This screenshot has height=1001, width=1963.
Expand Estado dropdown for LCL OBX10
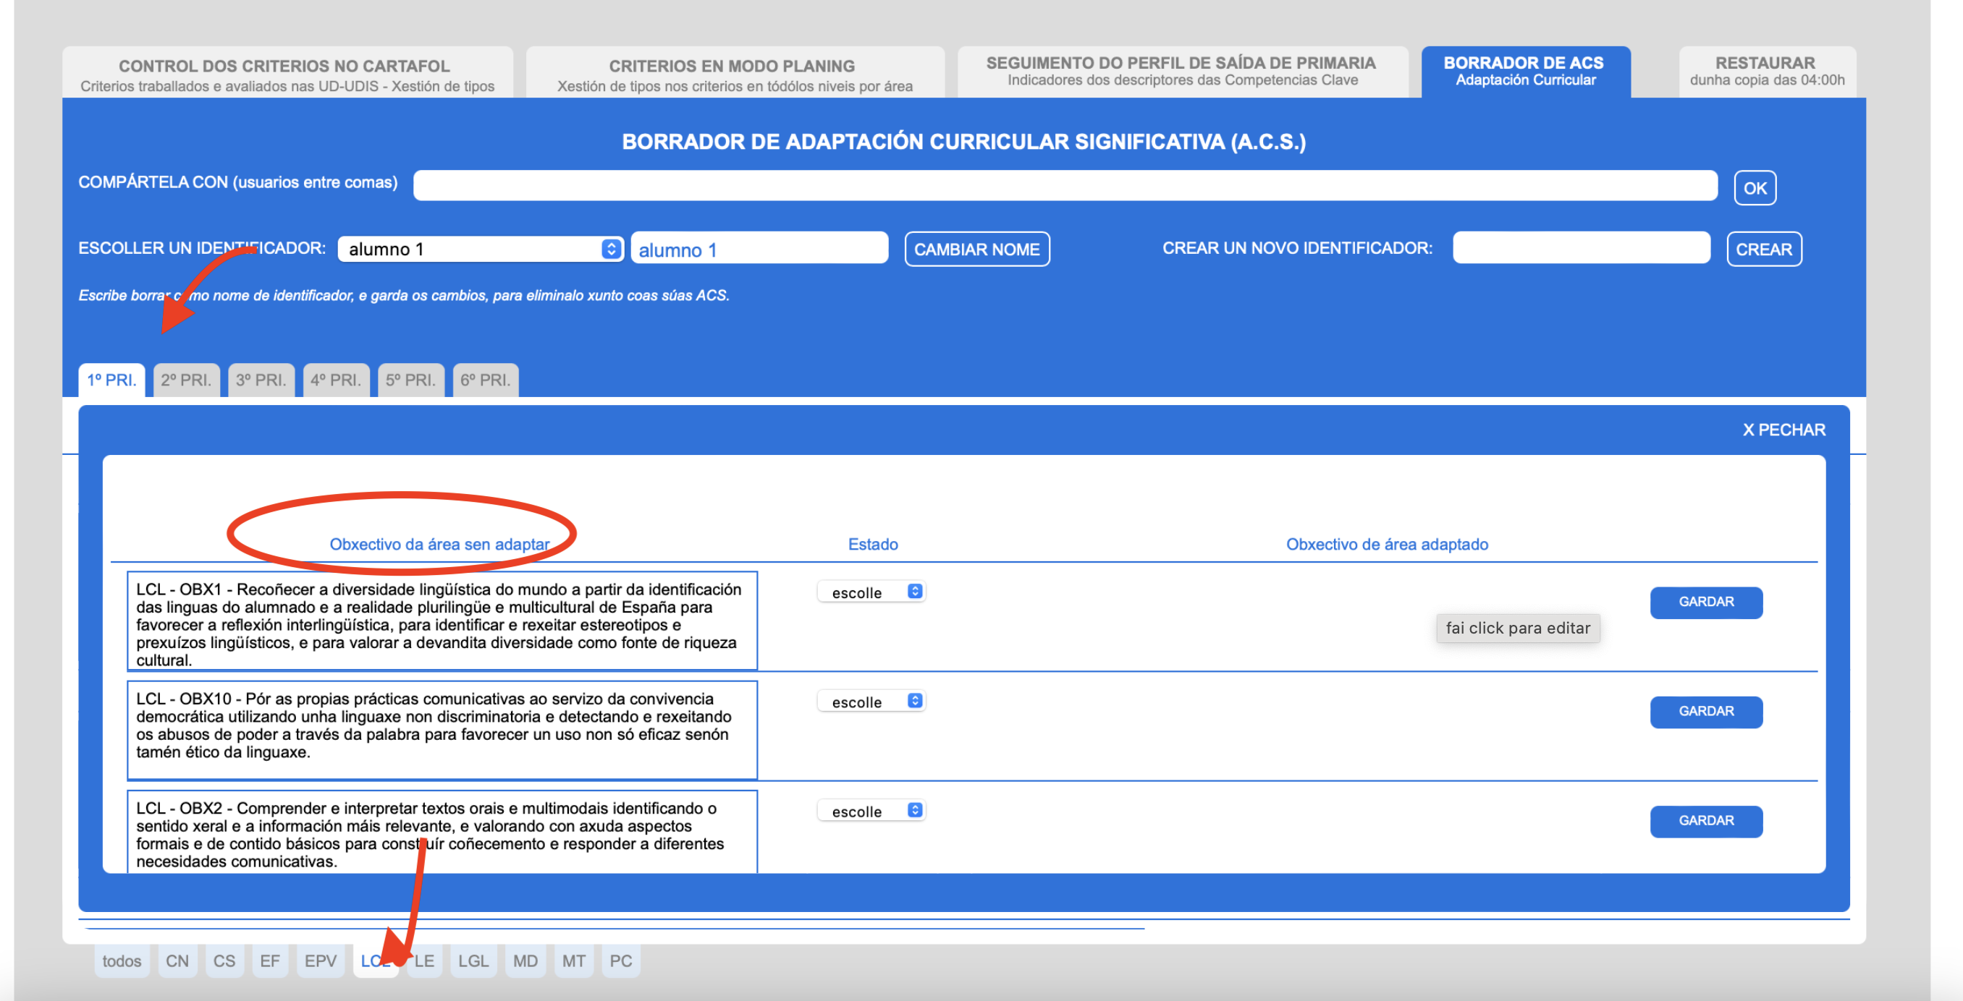coord(871,701)
